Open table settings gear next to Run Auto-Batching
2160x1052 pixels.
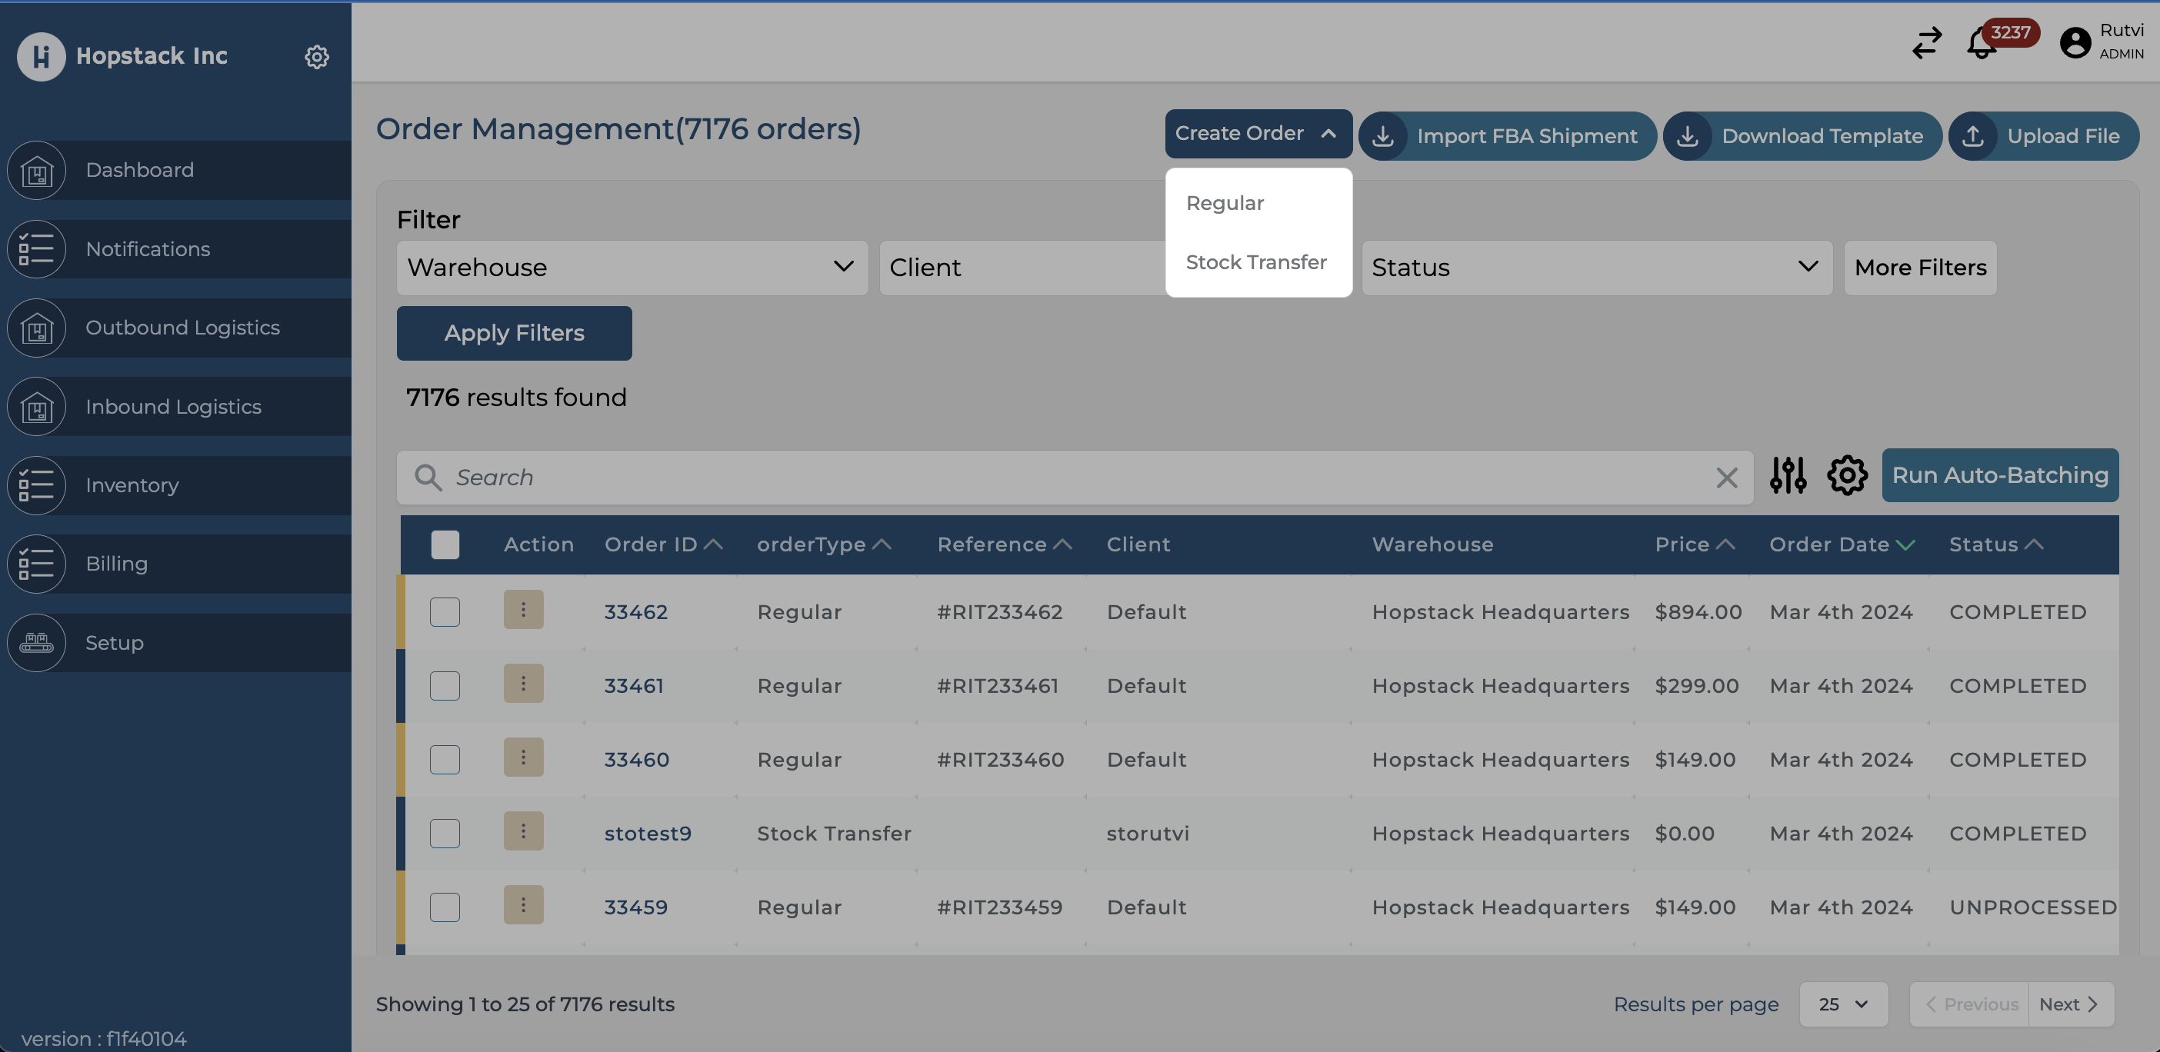pos(1846,475)
